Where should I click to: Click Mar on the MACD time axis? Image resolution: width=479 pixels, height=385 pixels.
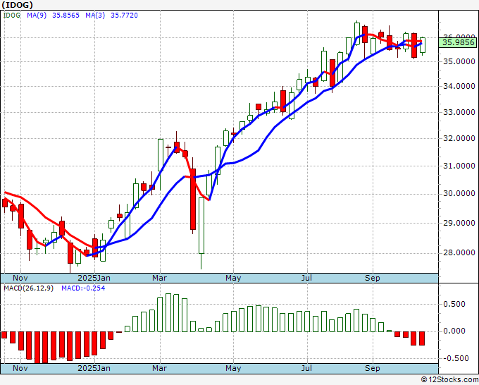pos(159,368)
